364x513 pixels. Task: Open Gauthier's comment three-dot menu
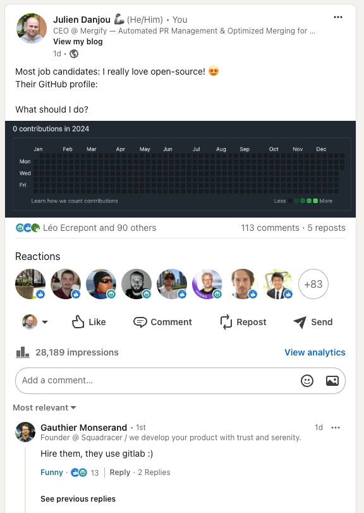pos(336,428)
